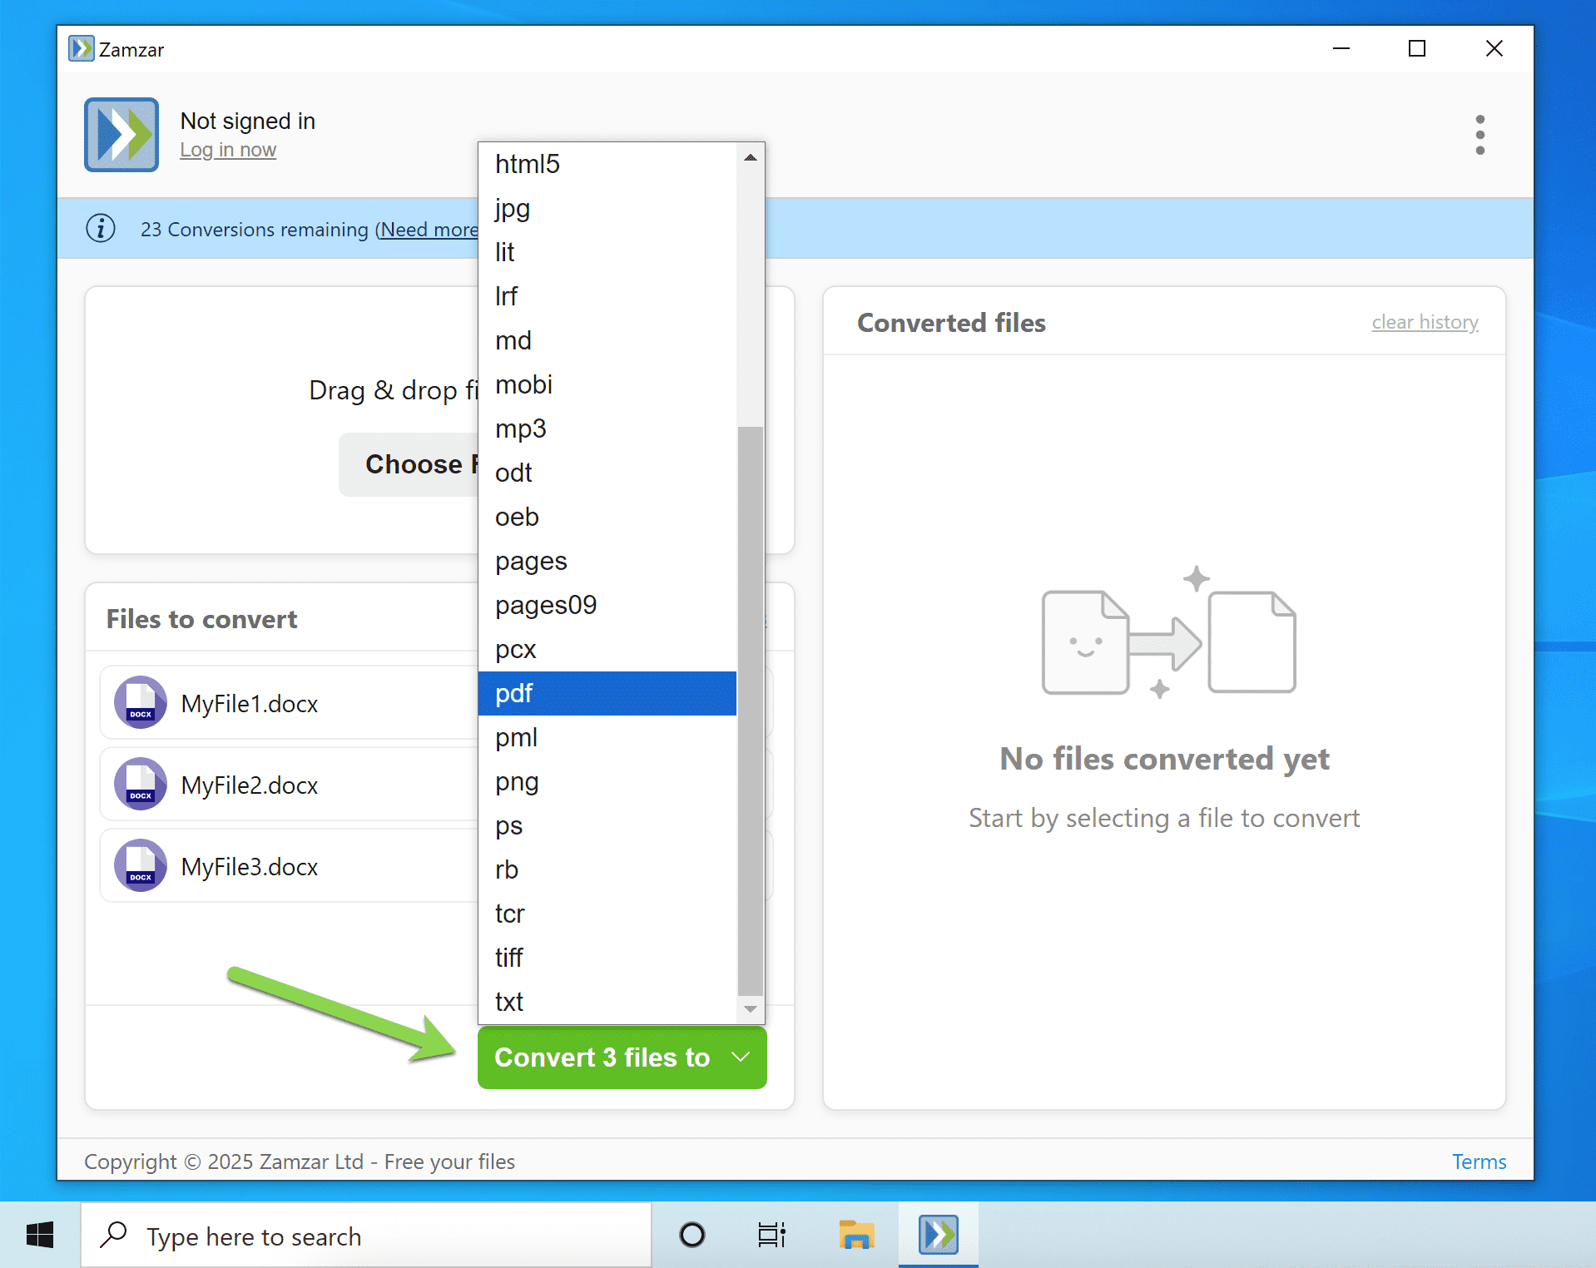Click the MyFile2.docx document icon
1596x1268 pixels.
(x=140, y=785)
